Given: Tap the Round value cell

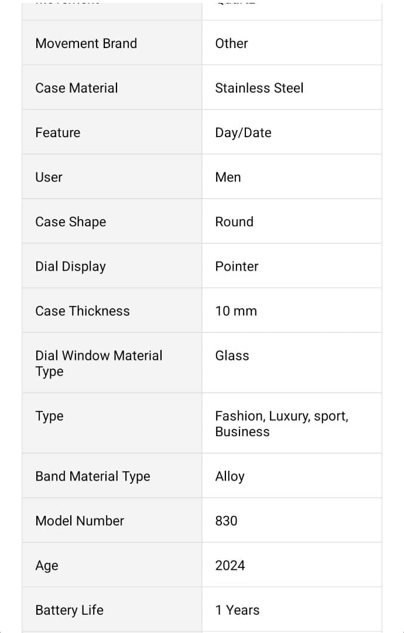Looking at the screenshot, I should point(234,222).
